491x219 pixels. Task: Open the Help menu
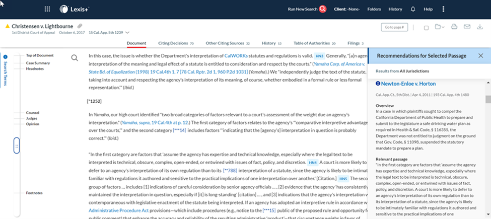(428, 9)
